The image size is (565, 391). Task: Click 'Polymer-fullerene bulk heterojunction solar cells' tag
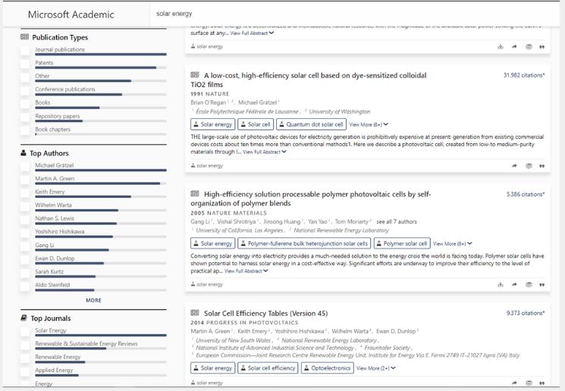click(304, 243)
